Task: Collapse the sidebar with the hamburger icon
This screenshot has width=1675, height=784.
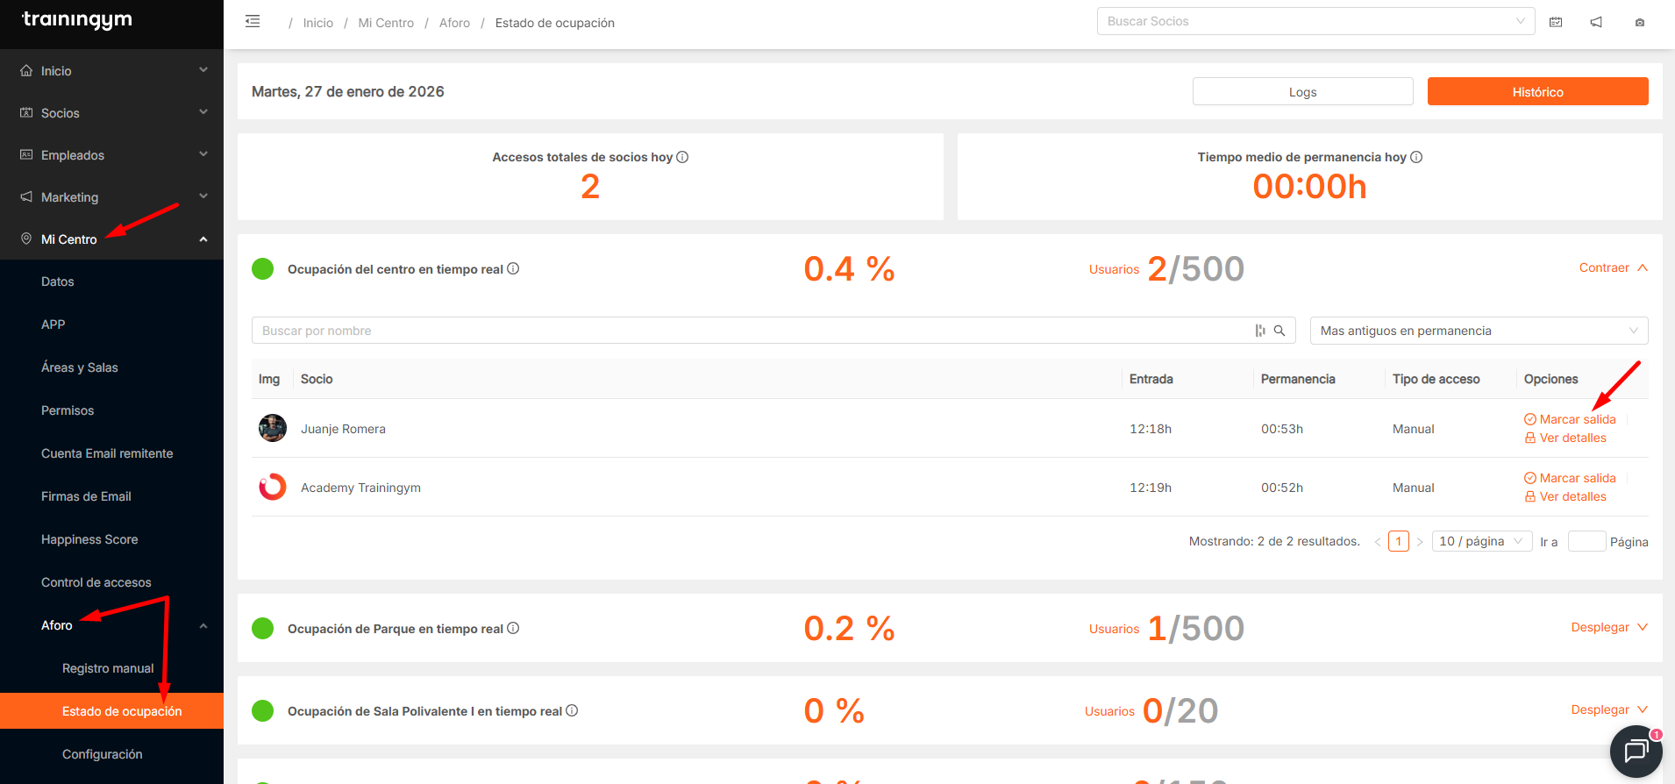Action: coord(253,22)
